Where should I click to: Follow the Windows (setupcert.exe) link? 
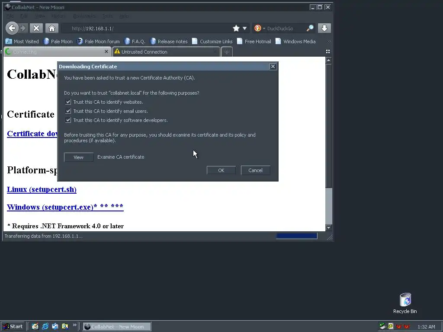[65, 207]
